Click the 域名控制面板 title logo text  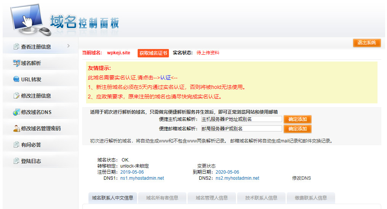pos(84,22)
